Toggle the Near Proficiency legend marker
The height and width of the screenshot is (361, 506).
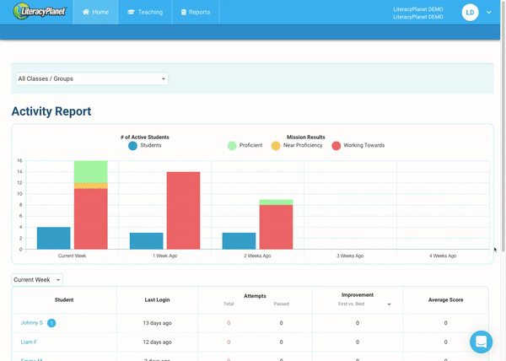pos(276,146)
